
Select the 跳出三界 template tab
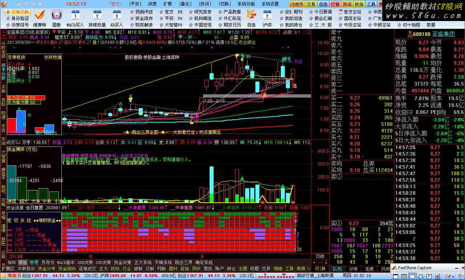coord(183,262)
